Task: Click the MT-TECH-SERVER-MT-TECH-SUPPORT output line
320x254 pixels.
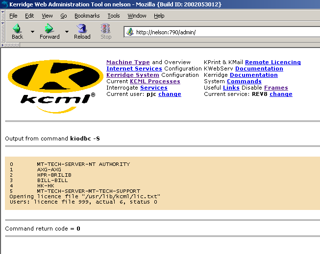Action: (x=75, y=191)
